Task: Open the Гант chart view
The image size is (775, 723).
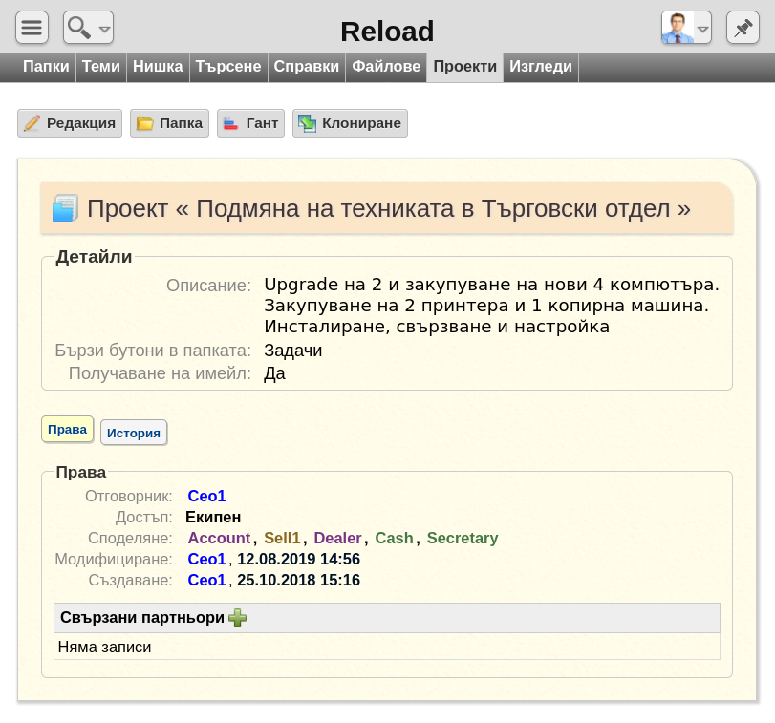Action: click(250, 123)
